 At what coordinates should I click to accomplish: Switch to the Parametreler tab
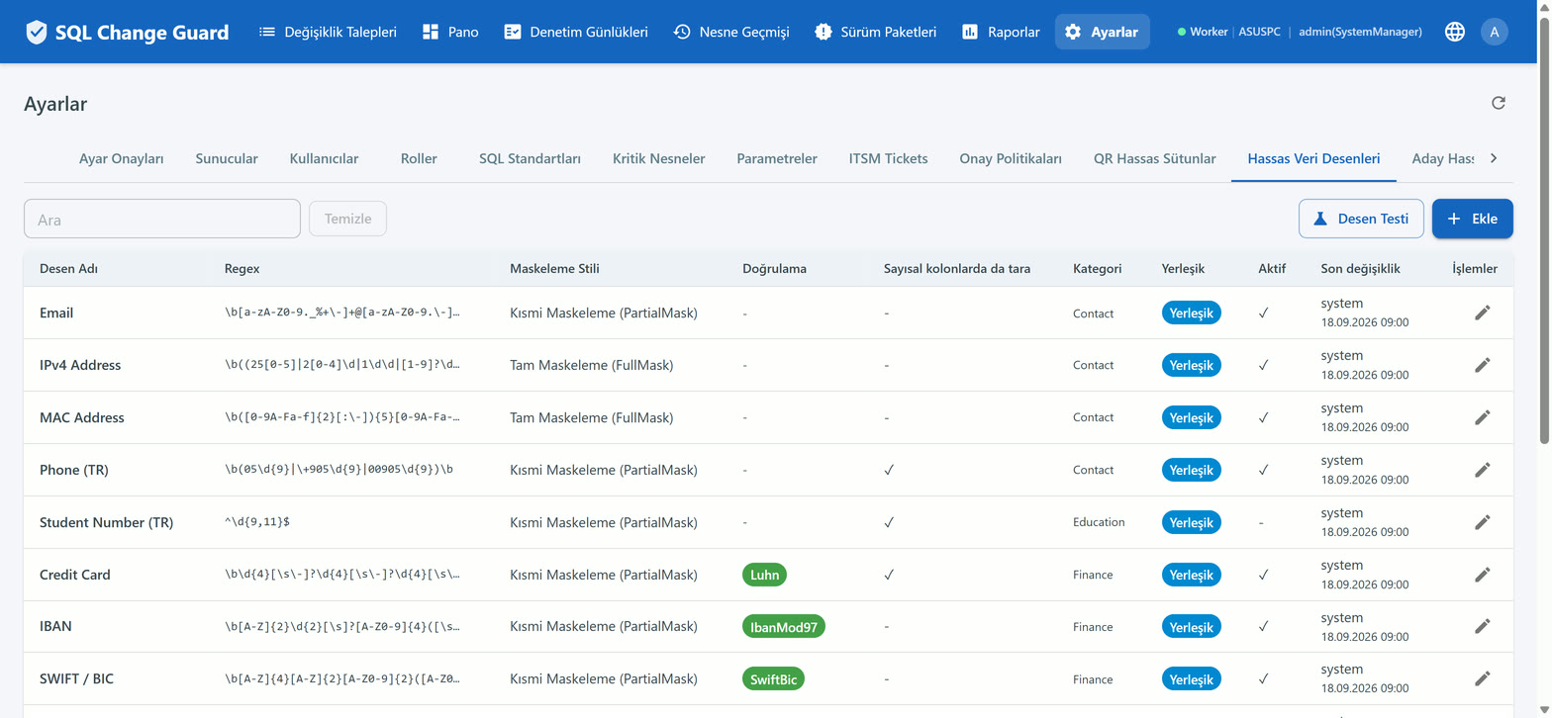pyautogui.click(x=777, y=158)
